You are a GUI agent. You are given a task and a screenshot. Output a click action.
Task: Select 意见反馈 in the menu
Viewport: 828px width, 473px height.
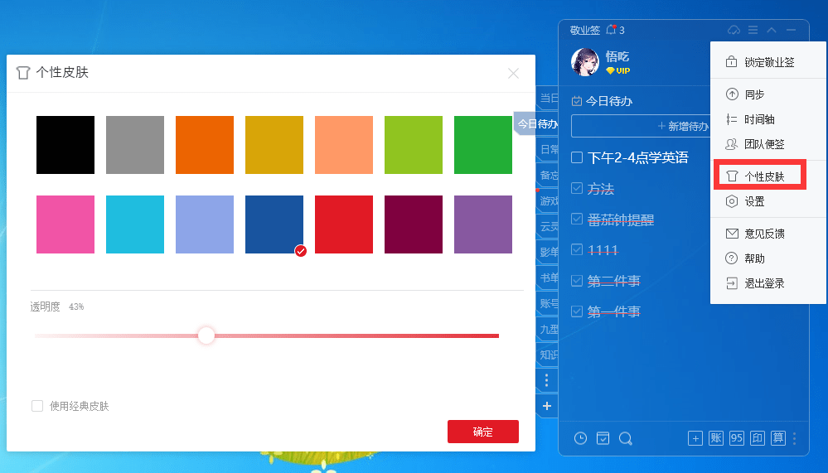[x=768, y=234]
